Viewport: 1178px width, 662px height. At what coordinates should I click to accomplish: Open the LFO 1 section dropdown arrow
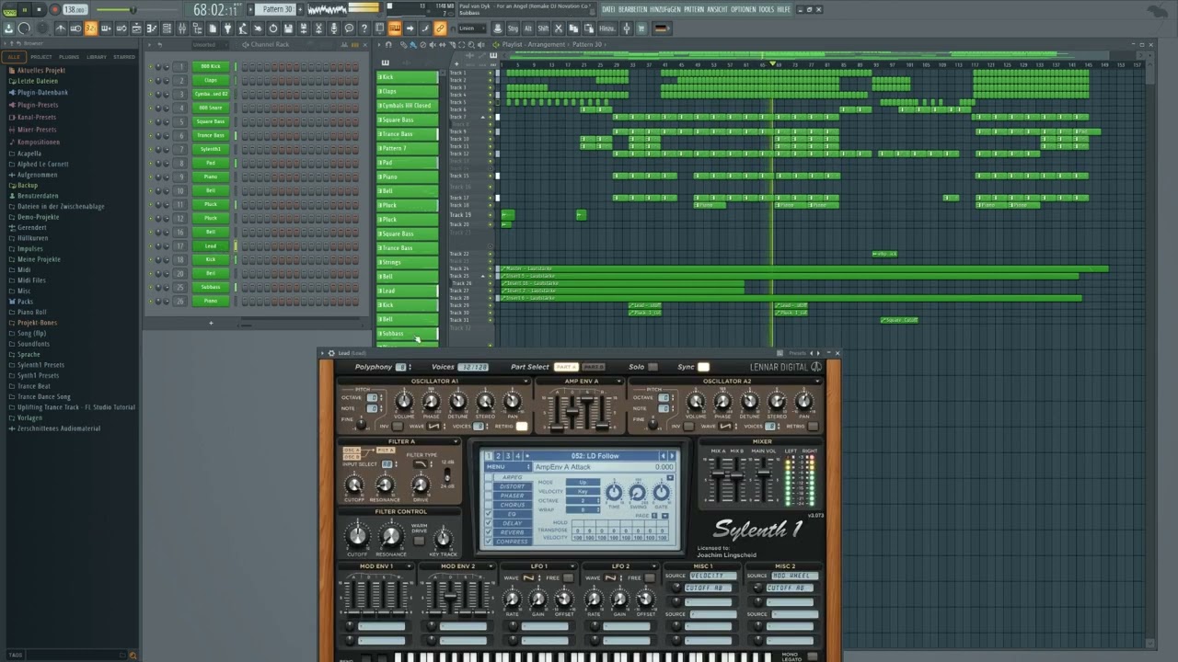[572, 566]
